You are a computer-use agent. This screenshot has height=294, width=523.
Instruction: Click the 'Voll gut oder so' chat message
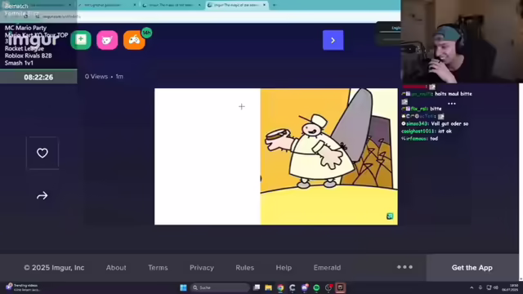coord(449,123)
